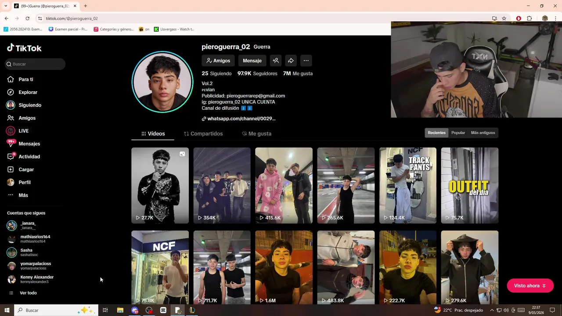This screenshot has height=316, width=562.
Task: Click the install app icon in address bar
Action: (494, 18)
